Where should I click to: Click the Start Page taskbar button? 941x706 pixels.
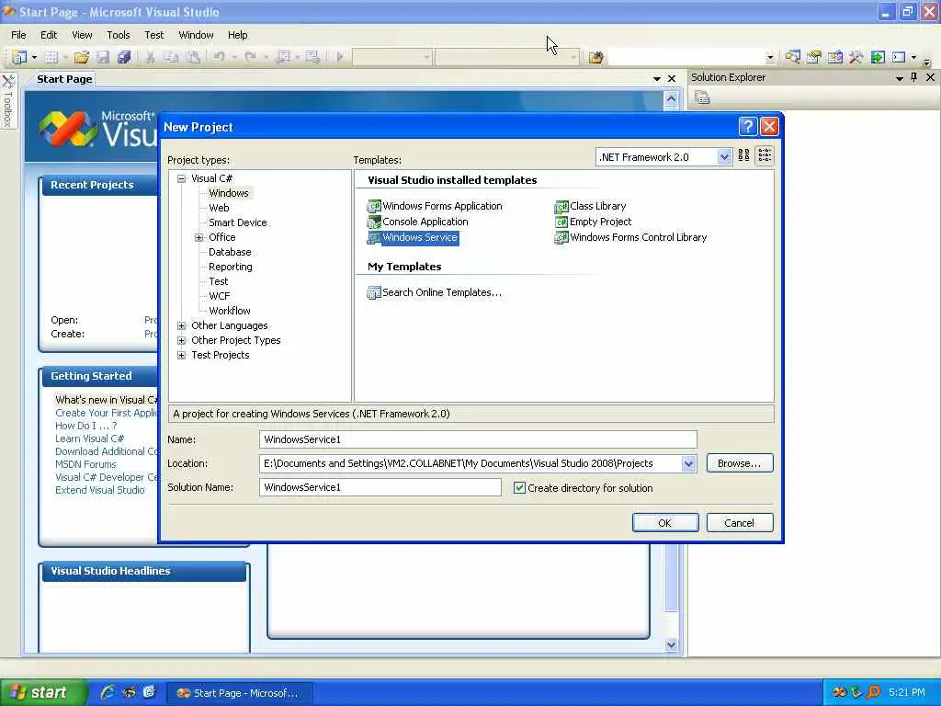click(x=240, y=693)
